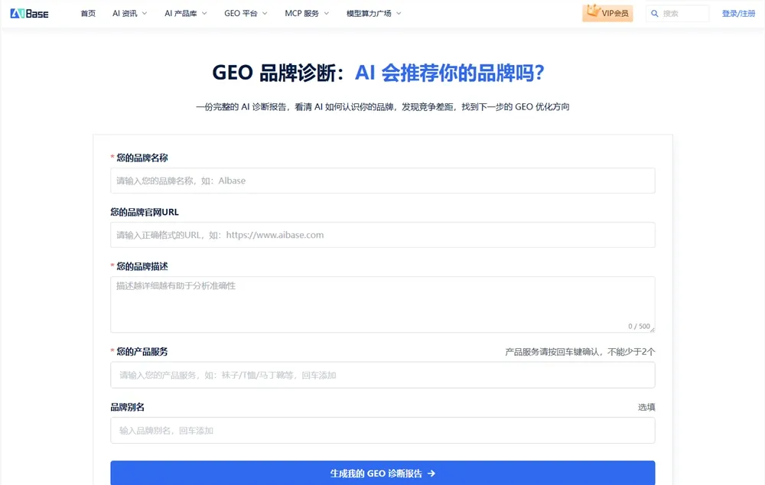Click the 您的产品服务 input field
The height and width of the screenshot is (485, 765).
tap(382, 375)
